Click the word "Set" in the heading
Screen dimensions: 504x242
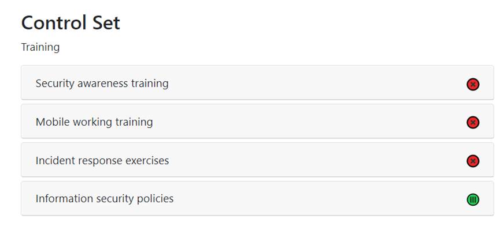(x=106, y=23)
